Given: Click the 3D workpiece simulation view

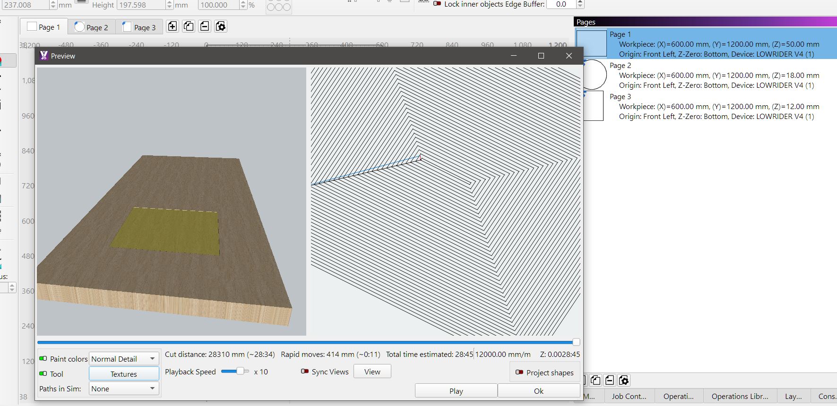Looking at the screenshot, I should (172, 202).
